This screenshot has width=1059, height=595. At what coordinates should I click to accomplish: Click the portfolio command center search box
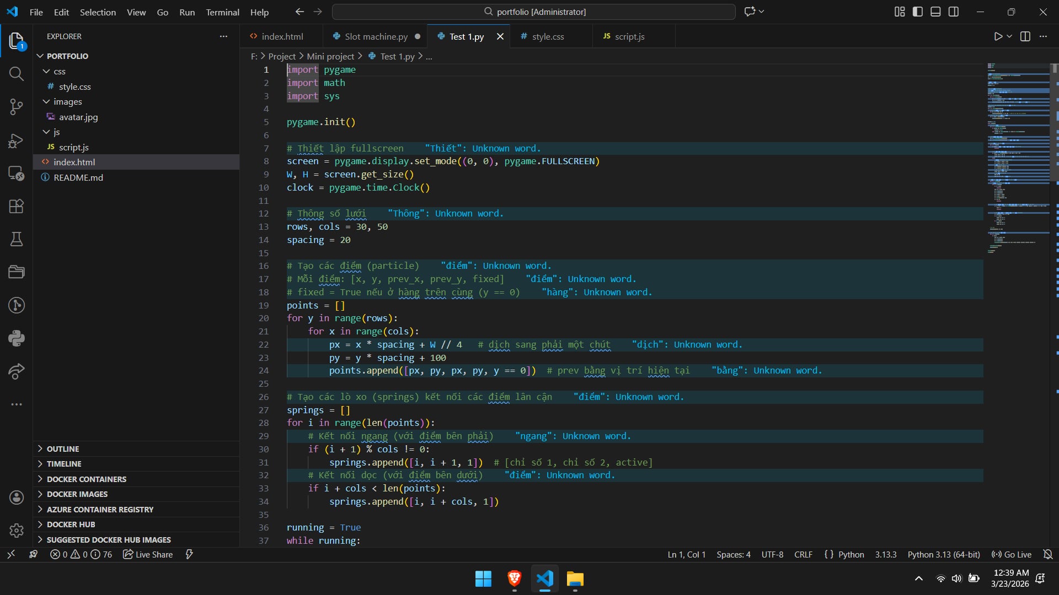(534, 12)
